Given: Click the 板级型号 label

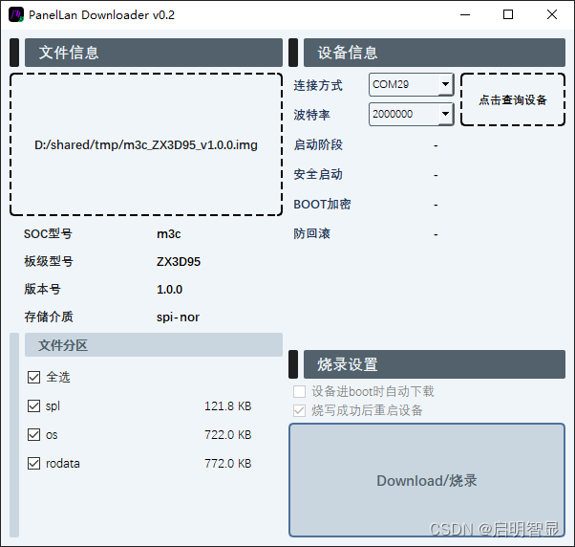Looking at the screenshot, I should tap(49, 261).
